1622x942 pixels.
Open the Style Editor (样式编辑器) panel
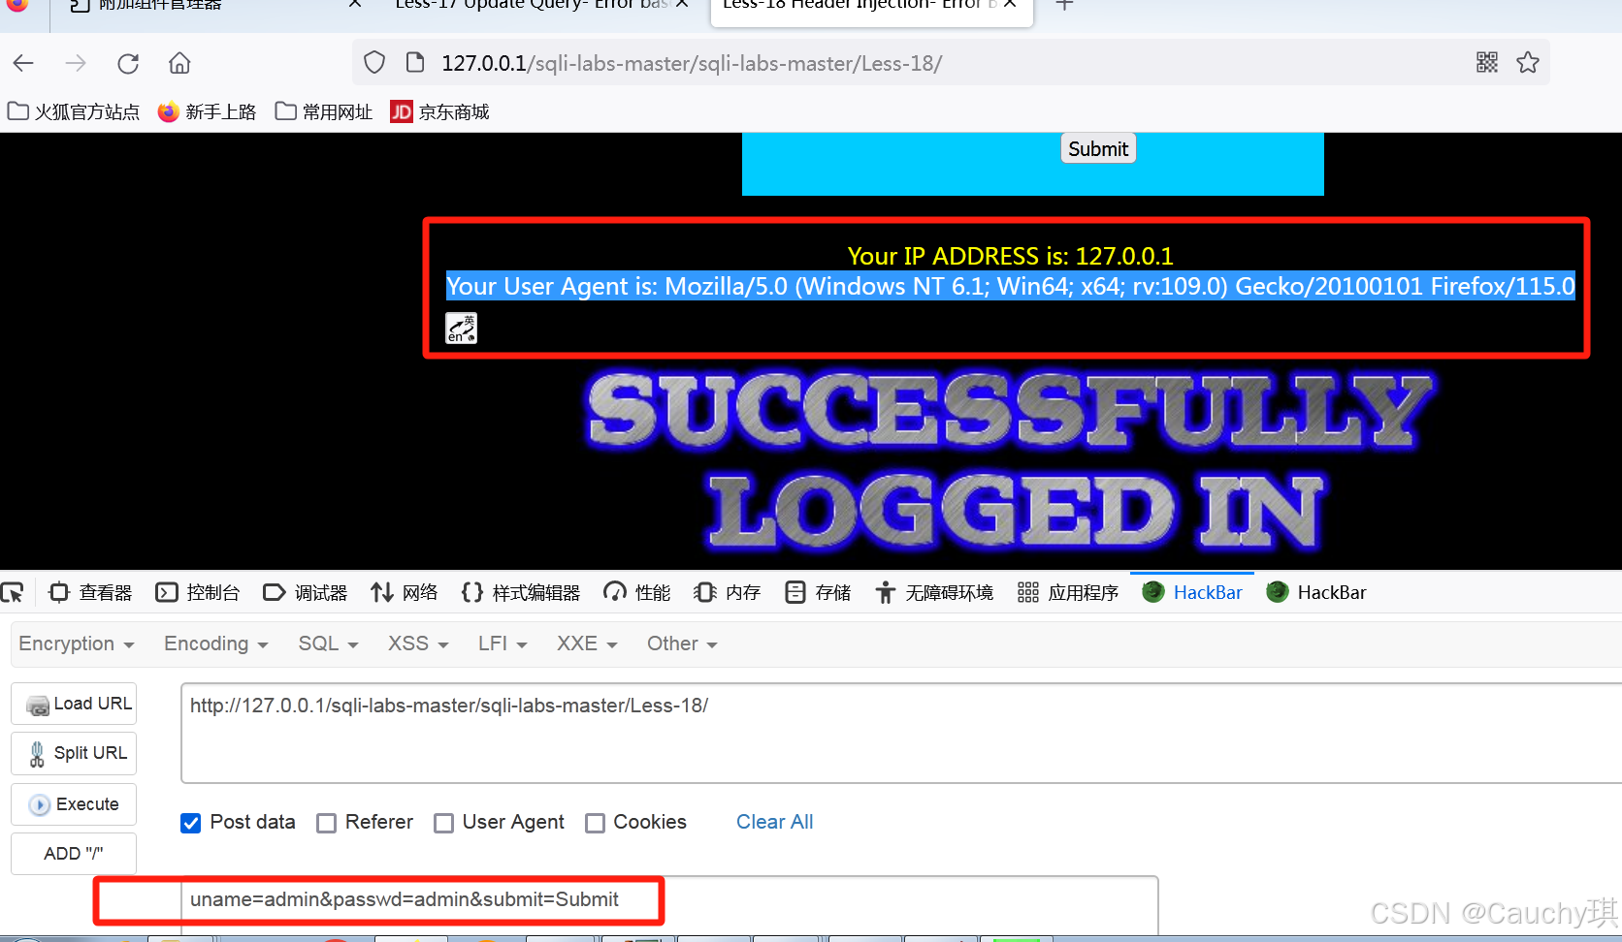point(521,592)
